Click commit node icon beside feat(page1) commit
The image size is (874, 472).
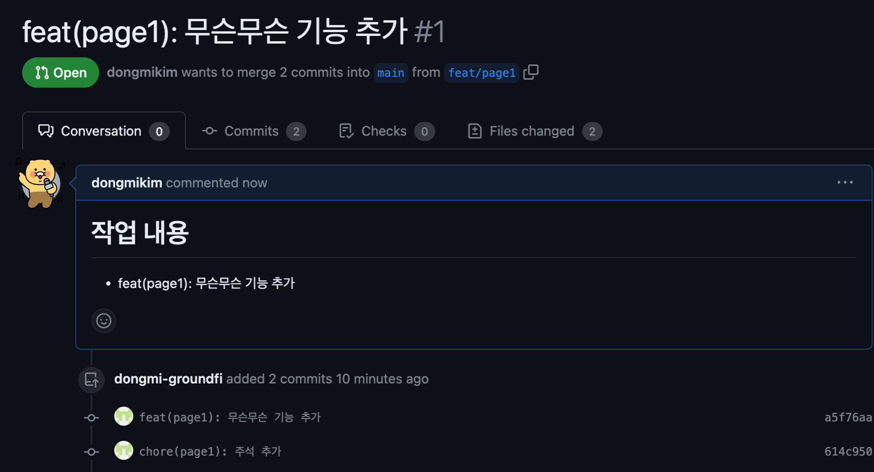coord(91,418)
